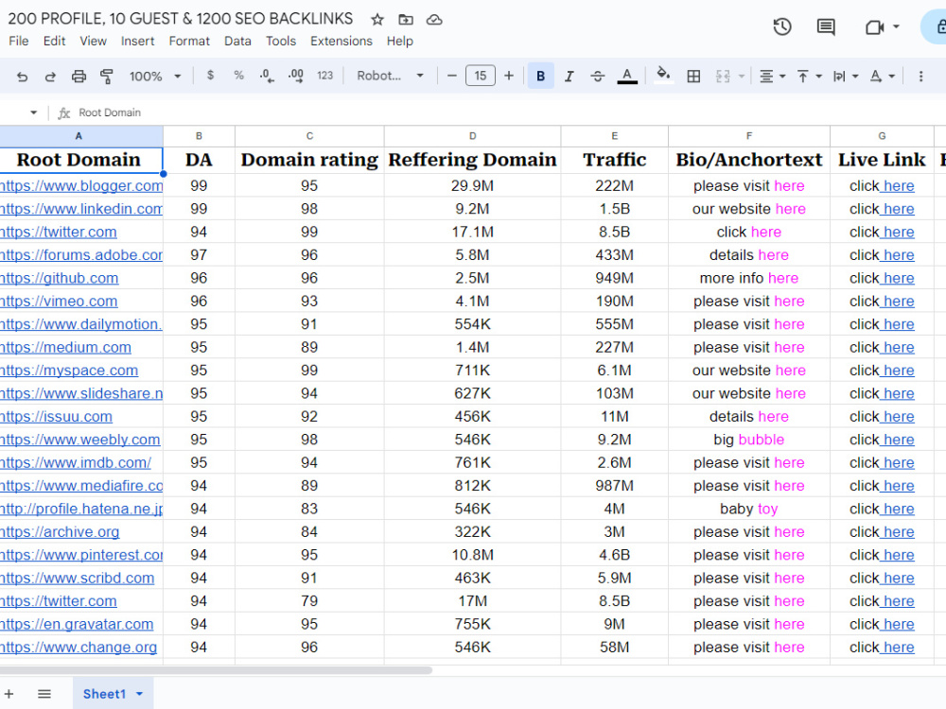946x709 pixels.
Task: Expand the name box dropdown
Action: (x=33, y=112)
